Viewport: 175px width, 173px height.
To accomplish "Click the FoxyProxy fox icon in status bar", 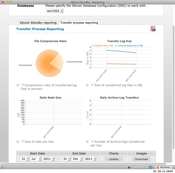I will point(157,167).
